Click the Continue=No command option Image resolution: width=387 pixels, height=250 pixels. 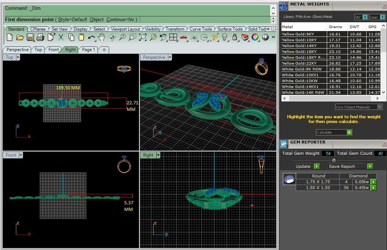pyautogui.click(x=120, y=19)
